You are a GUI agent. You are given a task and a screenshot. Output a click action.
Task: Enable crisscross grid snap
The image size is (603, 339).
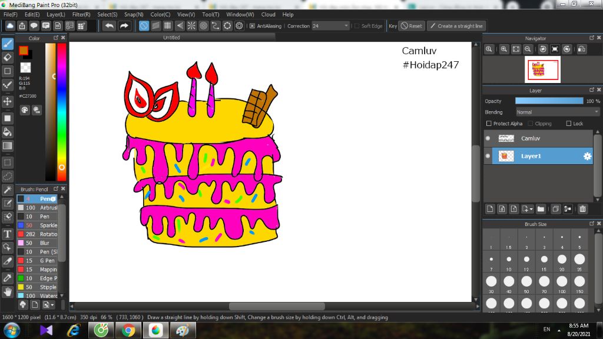pos(168,26)
